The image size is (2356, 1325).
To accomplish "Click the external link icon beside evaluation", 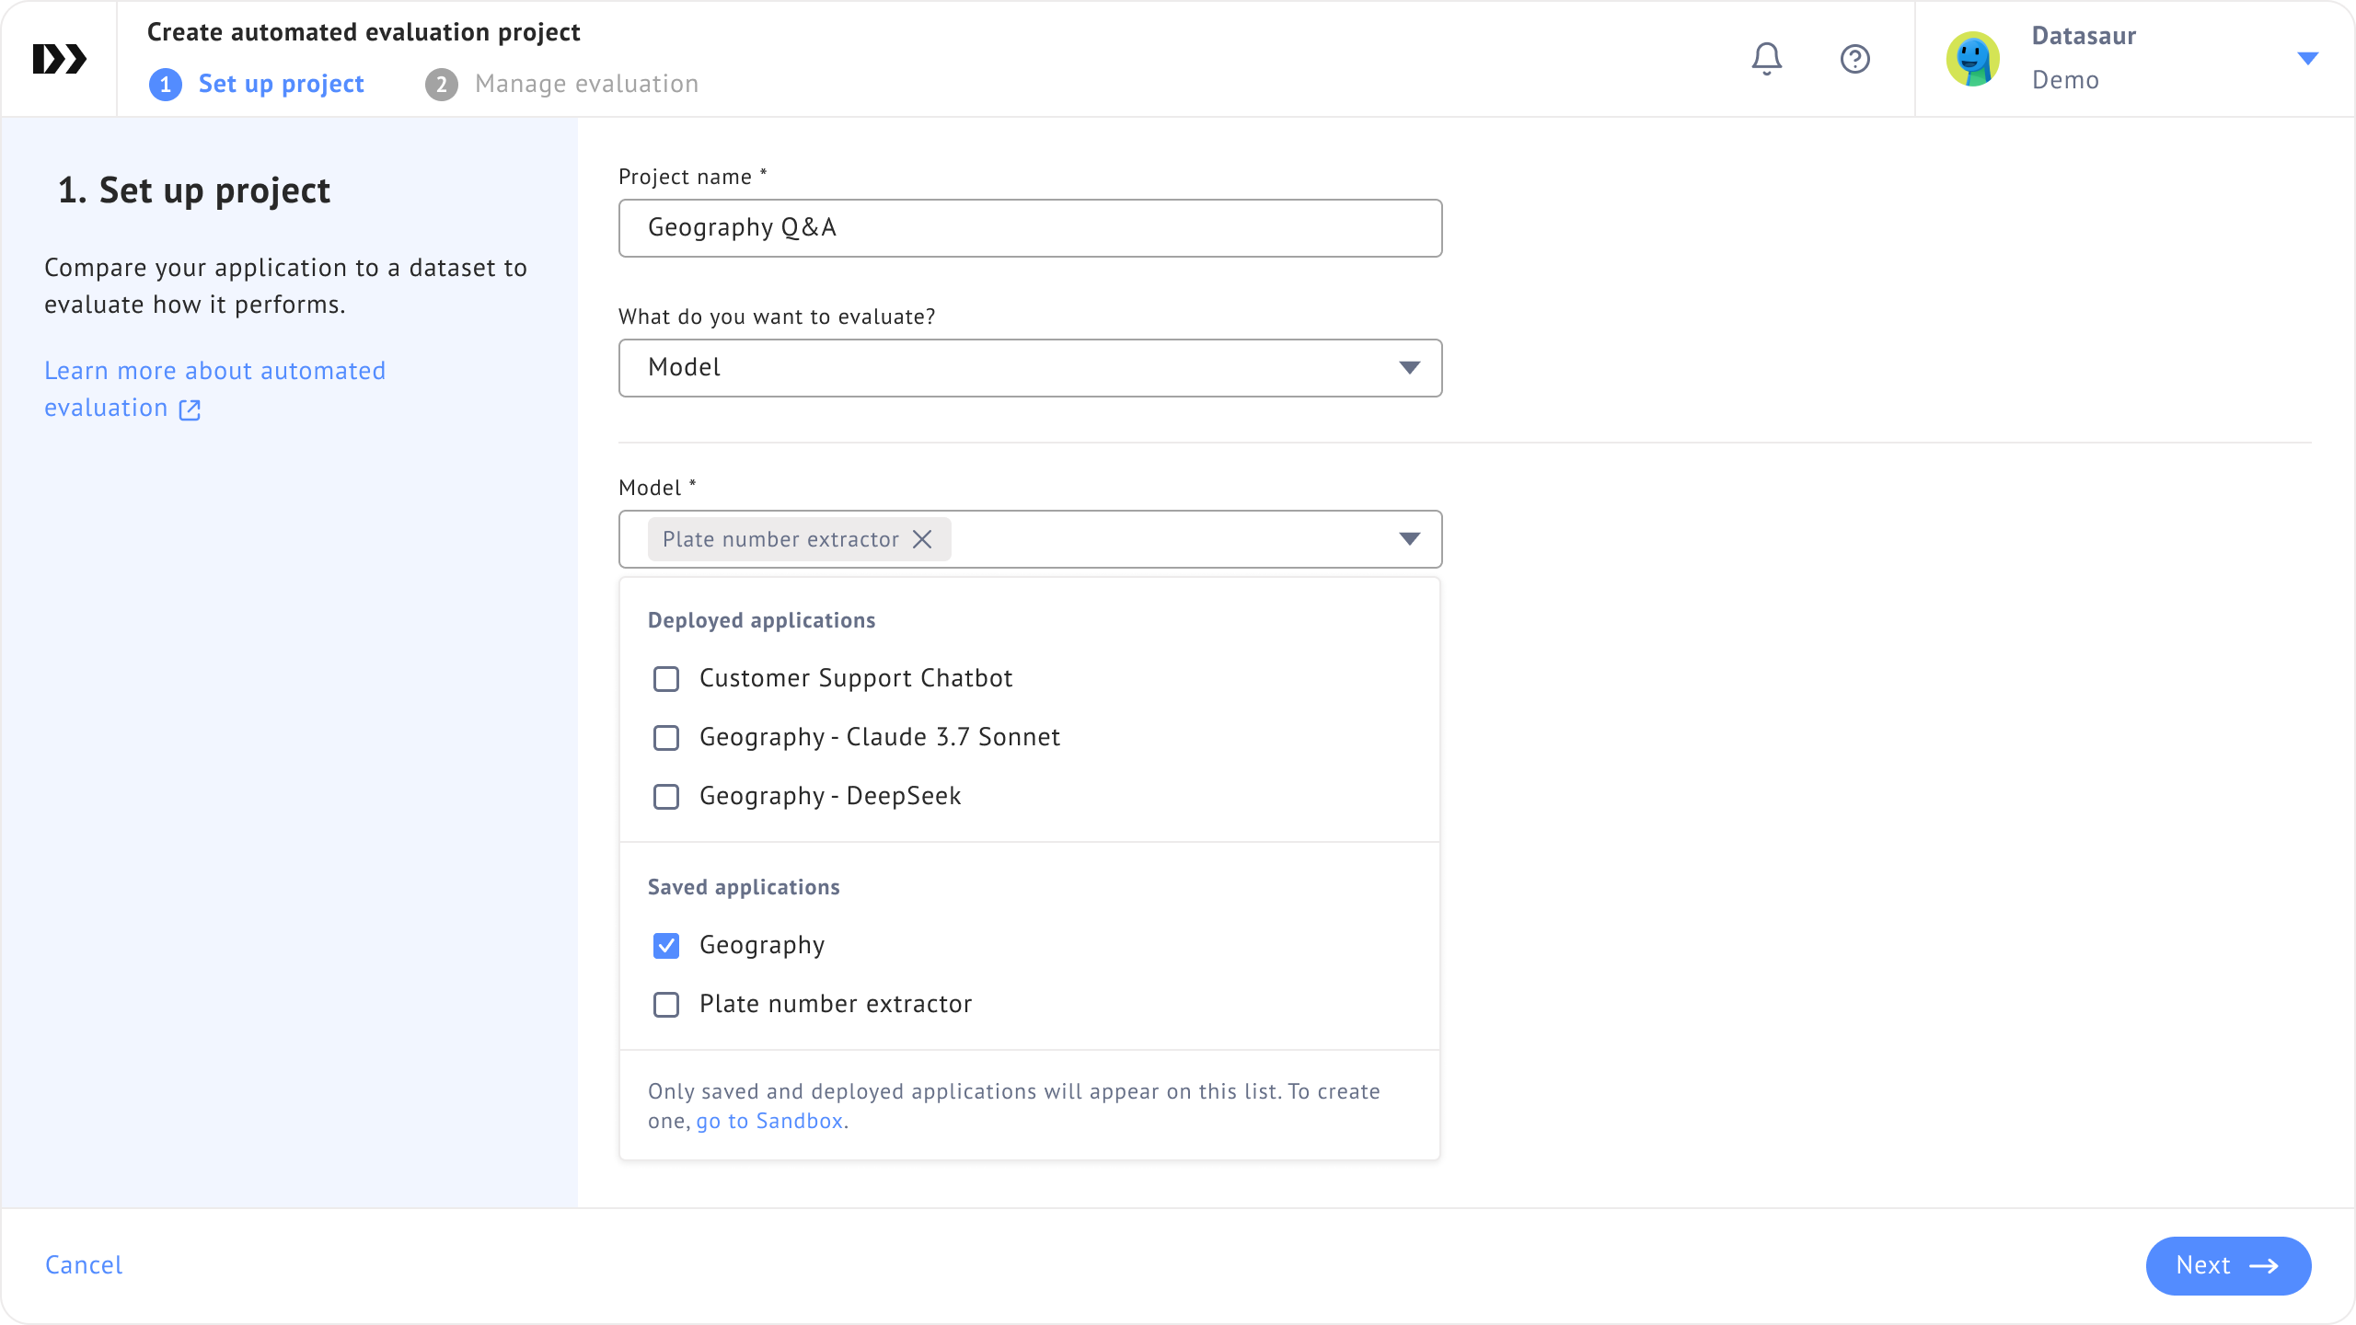I will 190,409.
